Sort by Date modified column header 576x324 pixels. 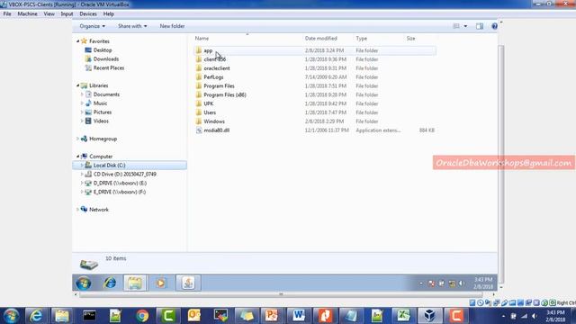tap(320, 38)
